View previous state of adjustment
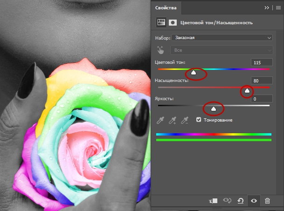284x211 pixels. [x=227, y=200]
